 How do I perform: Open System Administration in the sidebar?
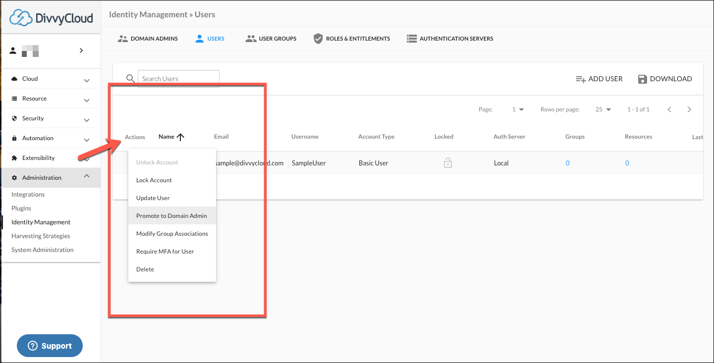(x=43, y=250)
